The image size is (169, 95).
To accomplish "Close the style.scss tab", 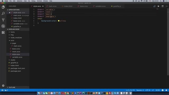I will coord(43,6).
